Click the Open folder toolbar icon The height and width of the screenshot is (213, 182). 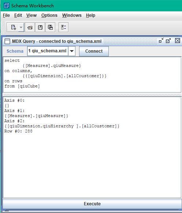coord(30,27)
